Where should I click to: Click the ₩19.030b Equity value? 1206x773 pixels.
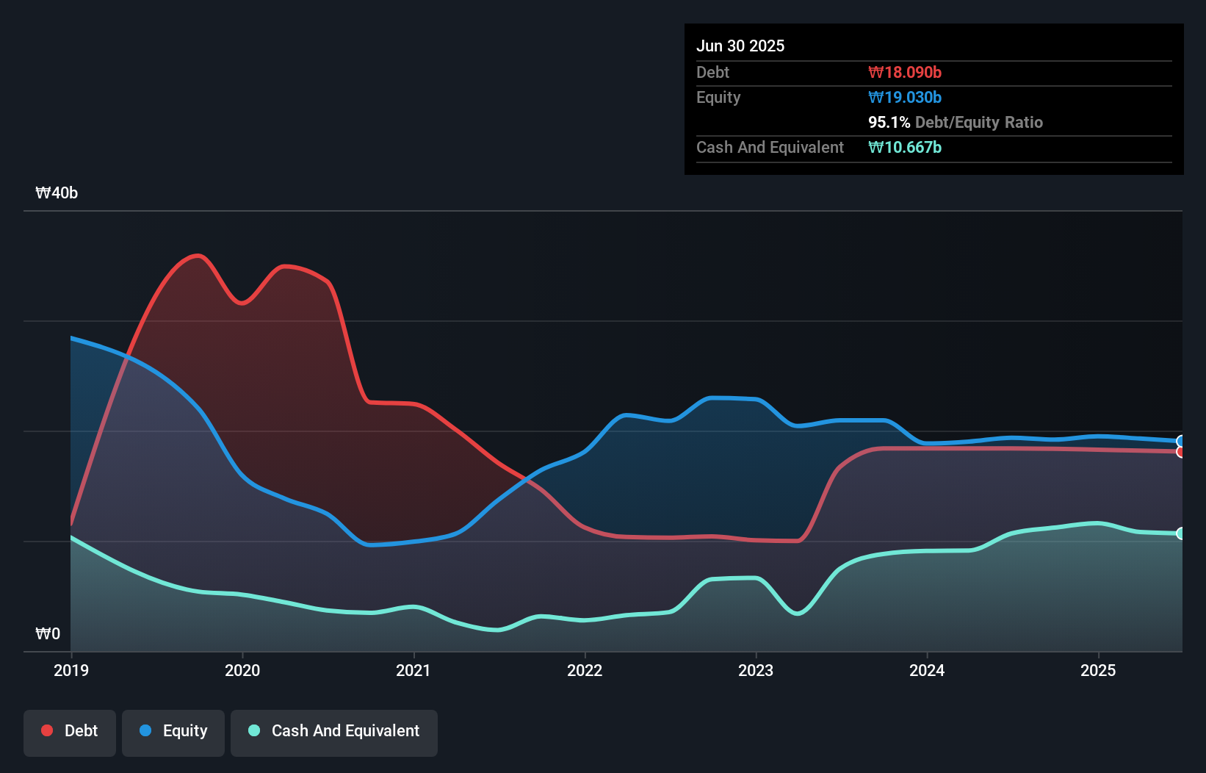point(905,97)
